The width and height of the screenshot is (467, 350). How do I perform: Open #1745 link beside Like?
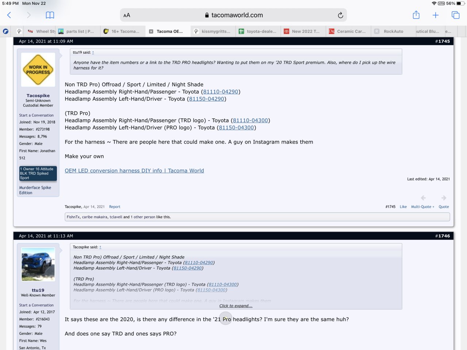390,207
